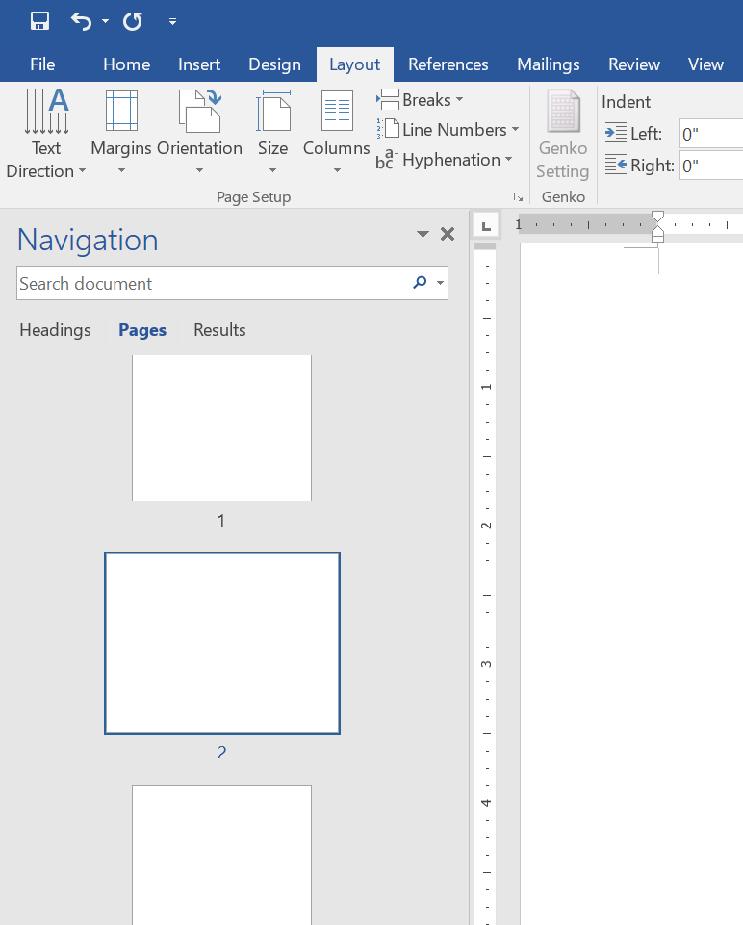Switch to the References ribbon tab
Image resolution: width=743 pixels, height=925 pixels.
(x=448, y=64)
